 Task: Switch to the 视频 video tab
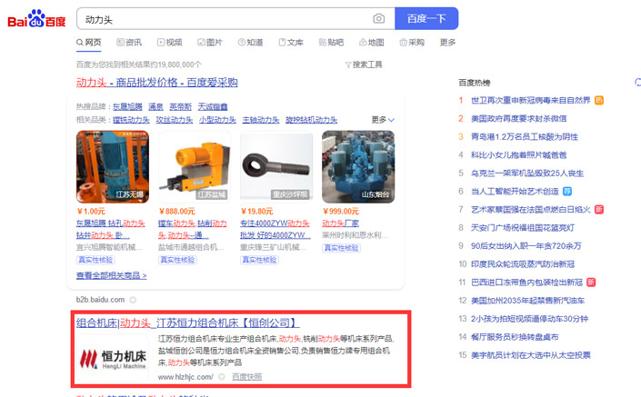(169, 43)
